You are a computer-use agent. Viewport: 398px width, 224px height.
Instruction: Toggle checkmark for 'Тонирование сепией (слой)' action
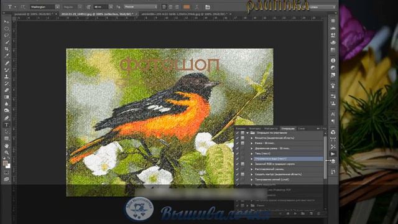point(238,180)
